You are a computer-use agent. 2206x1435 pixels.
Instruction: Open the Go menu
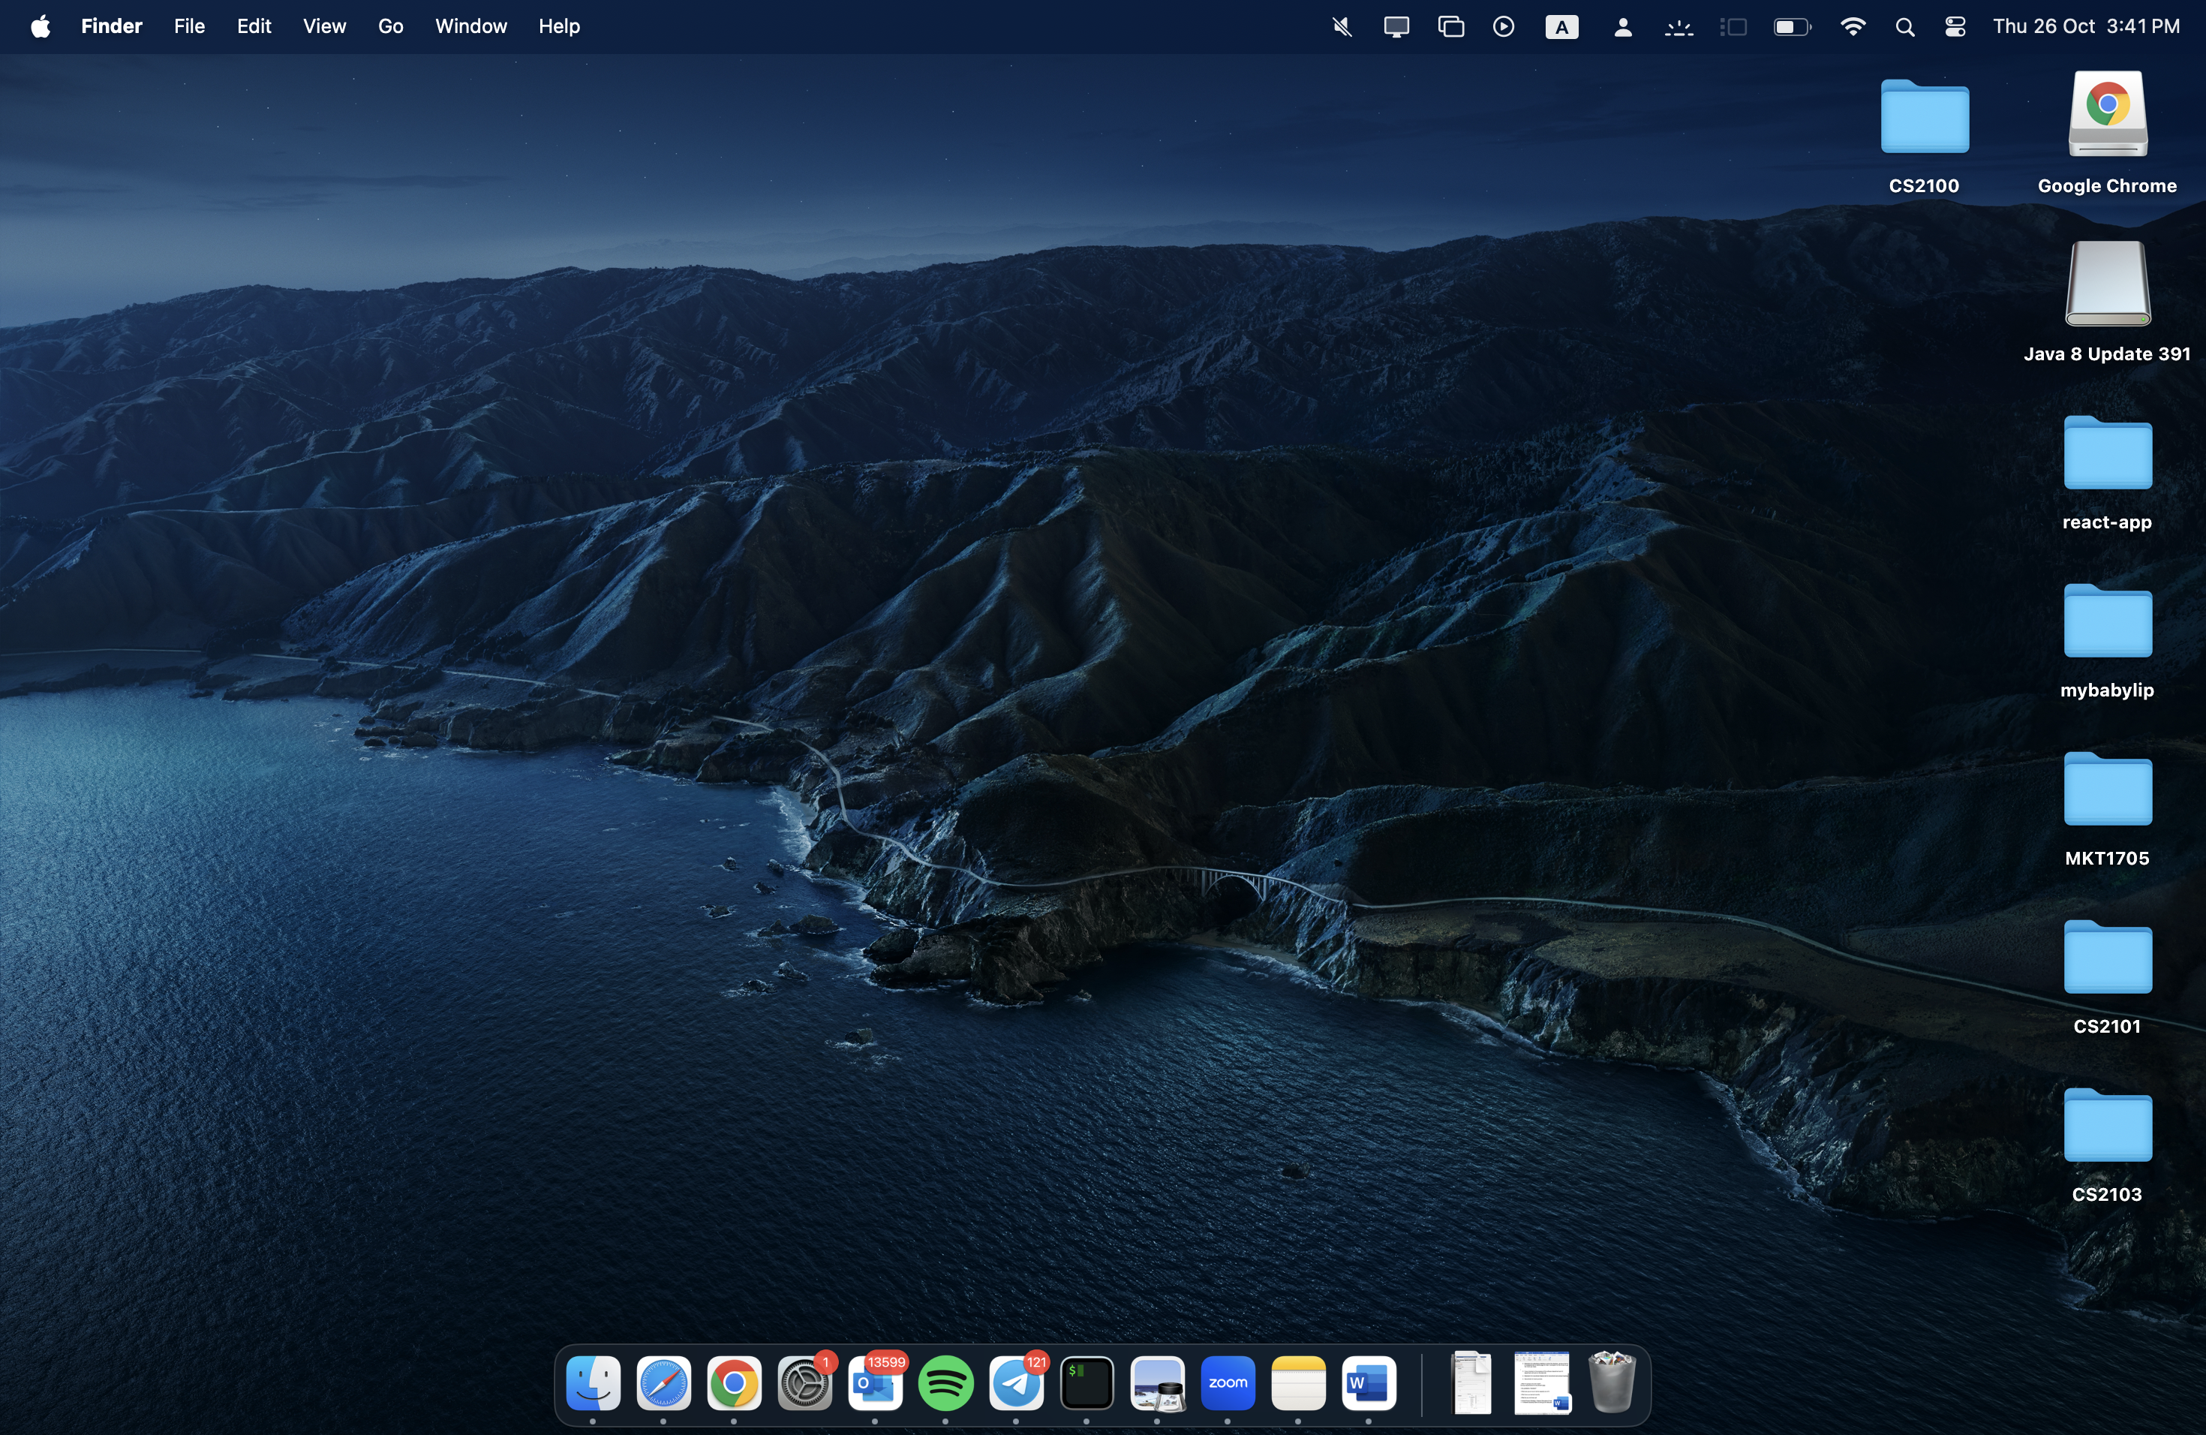pyautogui.click(x=390, y=27)
